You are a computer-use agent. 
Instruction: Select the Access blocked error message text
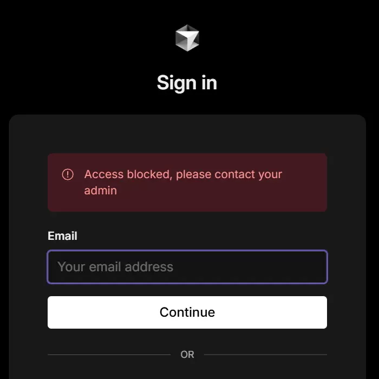[x=183, y=182]
